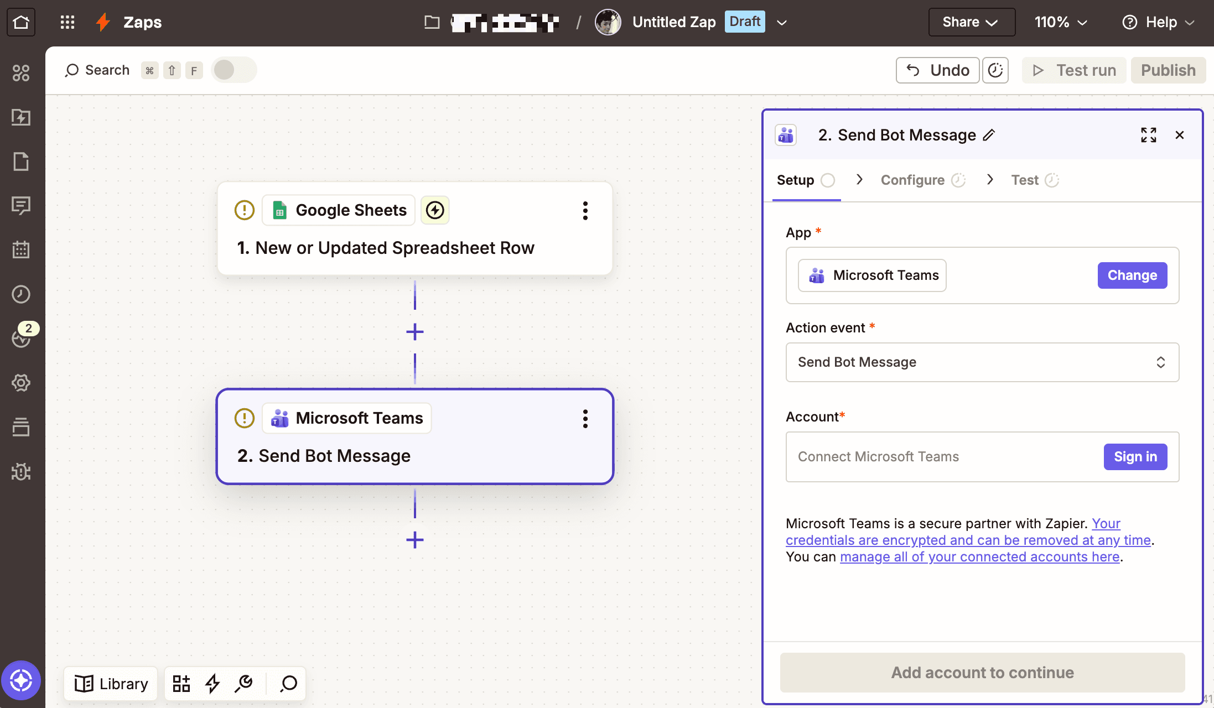The width and height of the screenshot is (1214, 708).
Task: Open the sidebar icon with a lightning-bolt folder
Action: (21, 117)
